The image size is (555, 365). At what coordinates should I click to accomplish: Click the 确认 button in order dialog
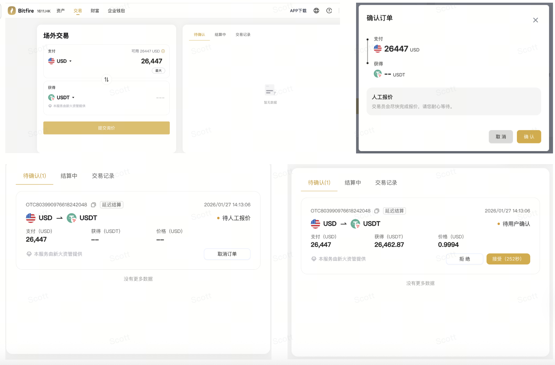[x=529, y=137]
